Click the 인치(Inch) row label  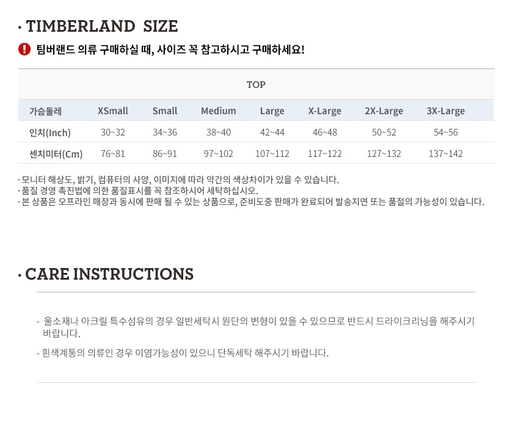coord(50,133)
